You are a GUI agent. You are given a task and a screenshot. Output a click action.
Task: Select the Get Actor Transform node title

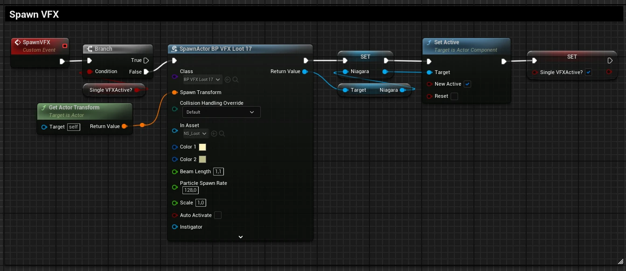74,108
